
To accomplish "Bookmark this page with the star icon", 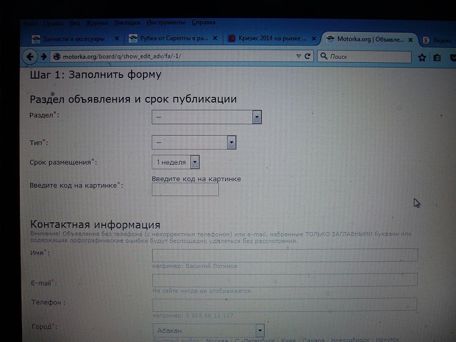I will click(422, 58).
